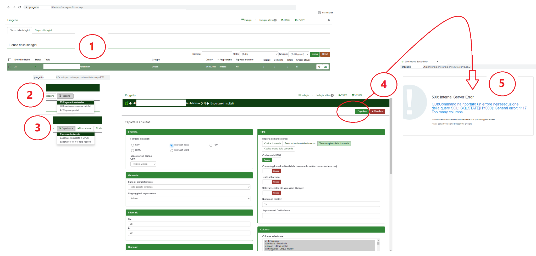Expand the Stato di completamento dropdown
The image size is (536, 256).
click(189, 187)
